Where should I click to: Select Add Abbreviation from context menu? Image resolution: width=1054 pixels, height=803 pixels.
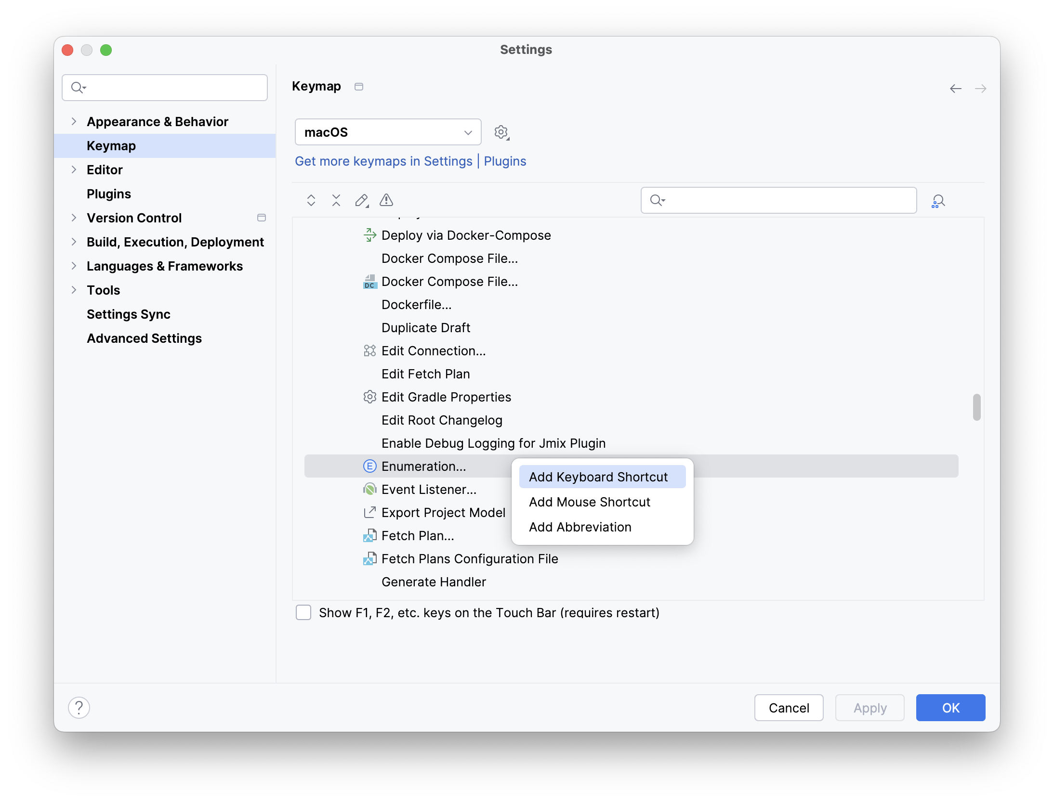coord(580,527)
